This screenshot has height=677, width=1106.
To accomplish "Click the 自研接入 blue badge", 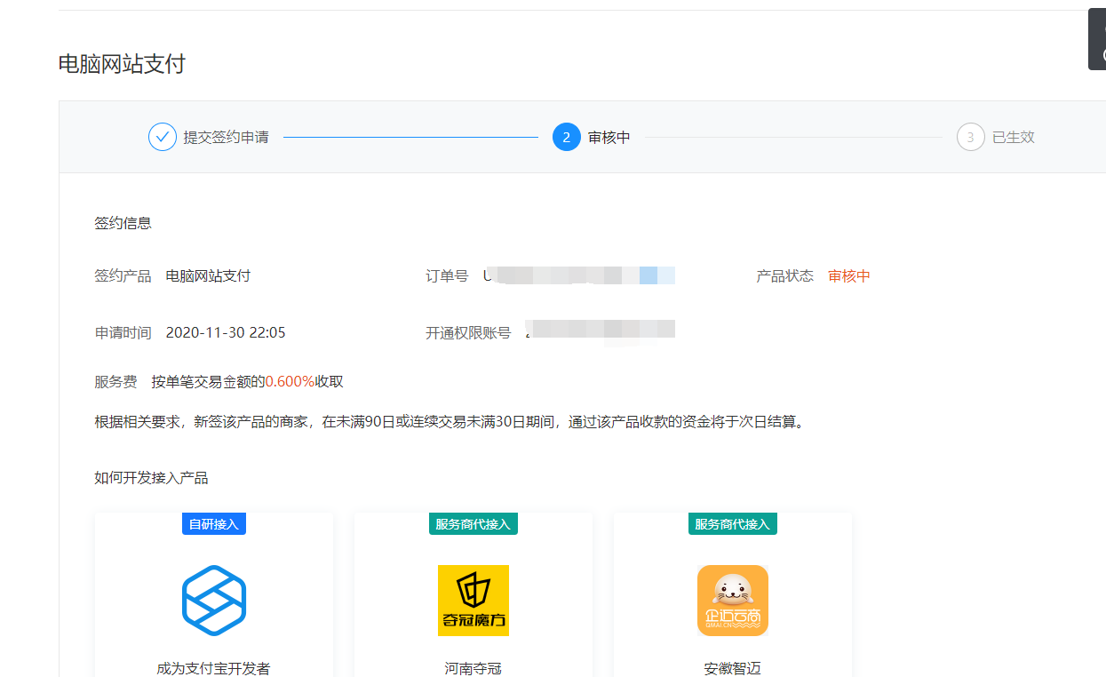I will (214, 523).
